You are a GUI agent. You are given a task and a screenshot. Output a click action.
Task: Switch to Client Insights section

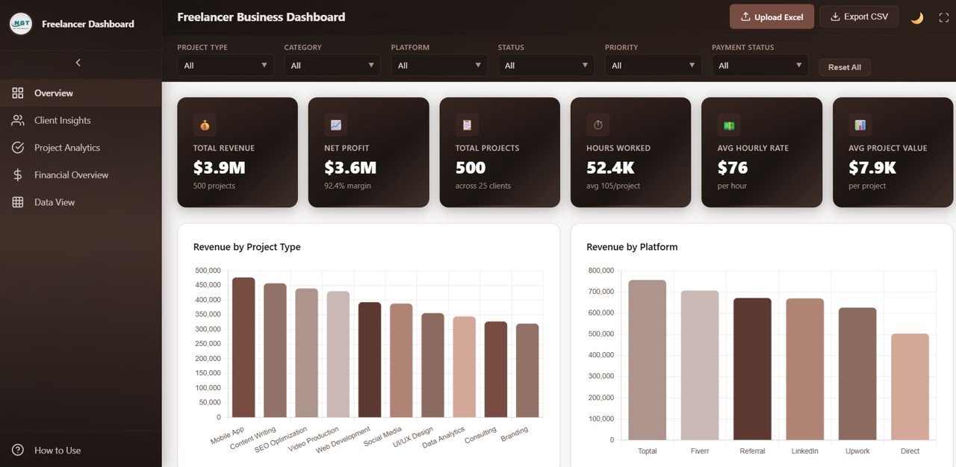63,119
